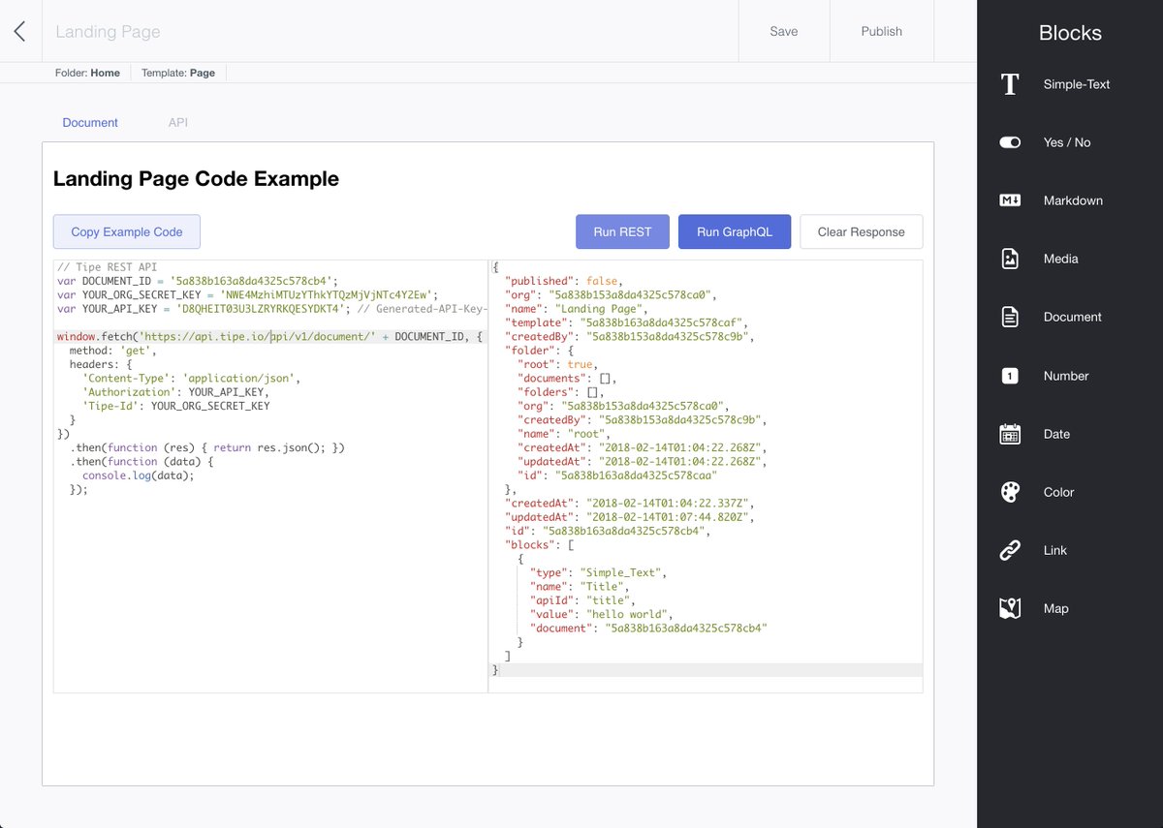This screenshot has height=828, width=1163.
Task: Clear the API response
Action: click(861, 231)
